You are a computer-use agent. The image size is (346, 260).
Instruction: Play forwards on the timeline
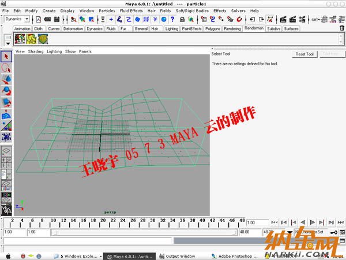coord(312,222)
